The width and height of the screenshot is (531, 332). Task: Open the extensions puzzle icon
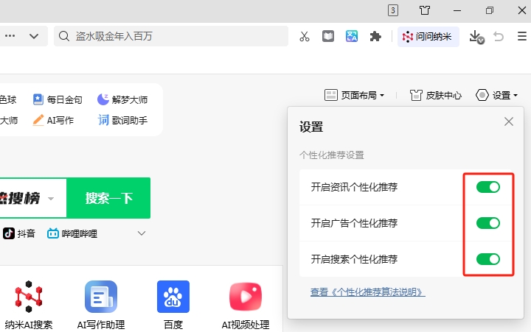[375, 36]
